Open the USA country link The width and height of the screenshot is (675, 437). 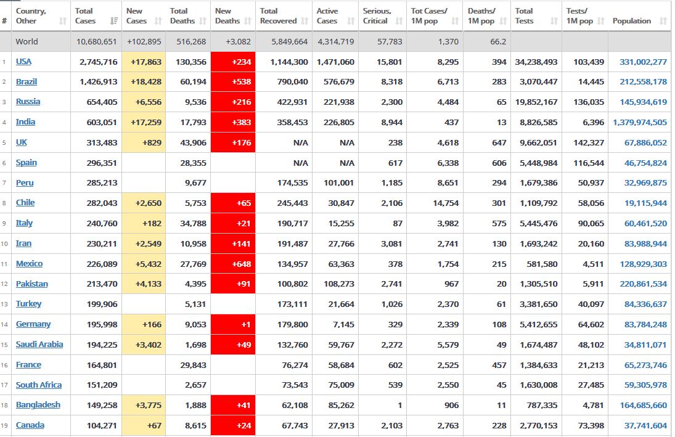pos(23,62)
